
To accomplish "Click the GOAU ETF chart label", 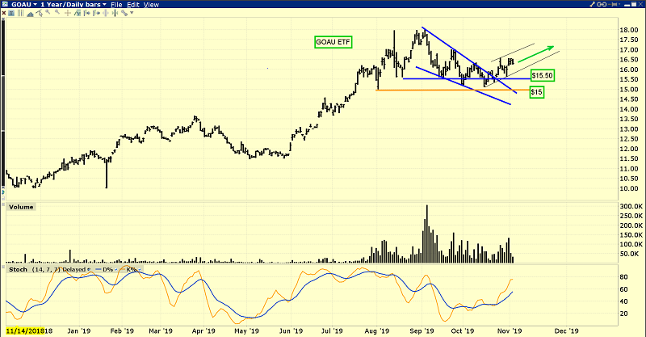I will coord(332,40).
